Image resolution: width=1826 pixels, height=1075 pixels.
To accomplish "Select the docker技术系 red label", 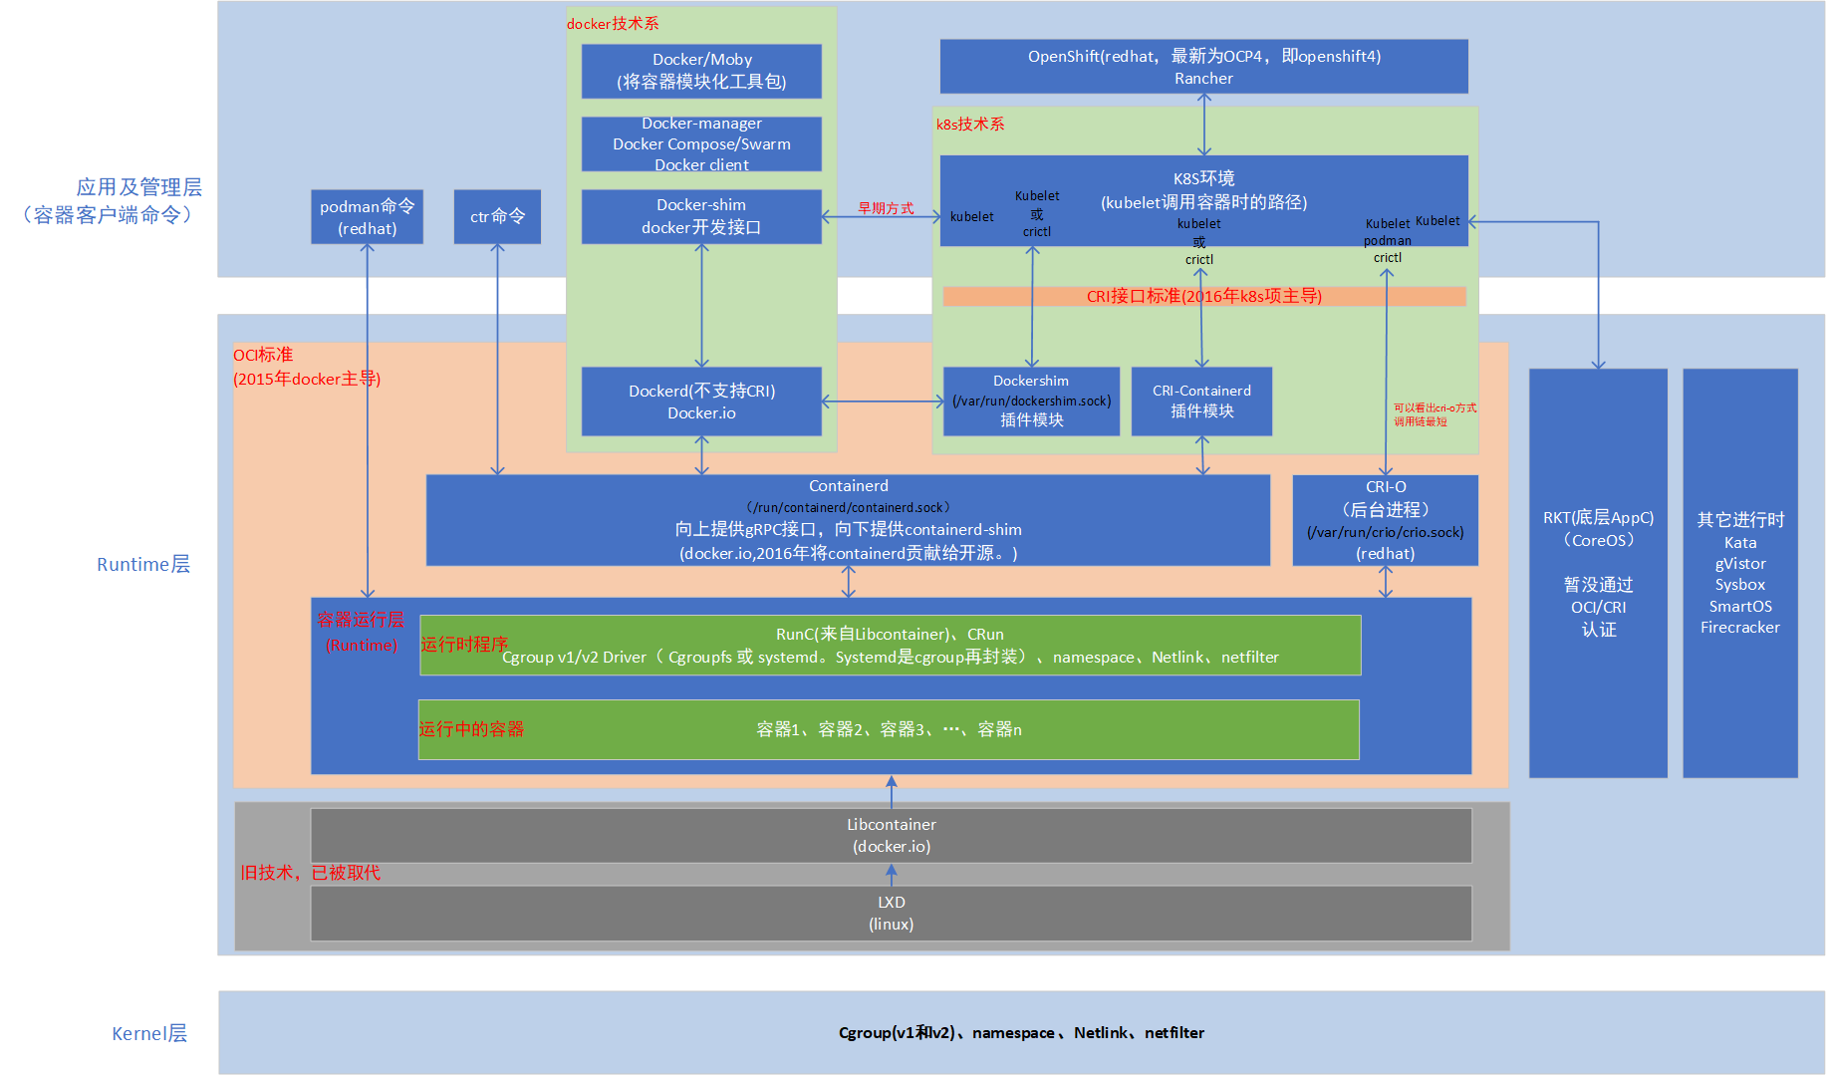I will [613, 24].
